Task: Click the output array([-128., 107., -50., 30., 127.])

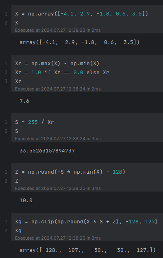Action: point(87,250)
